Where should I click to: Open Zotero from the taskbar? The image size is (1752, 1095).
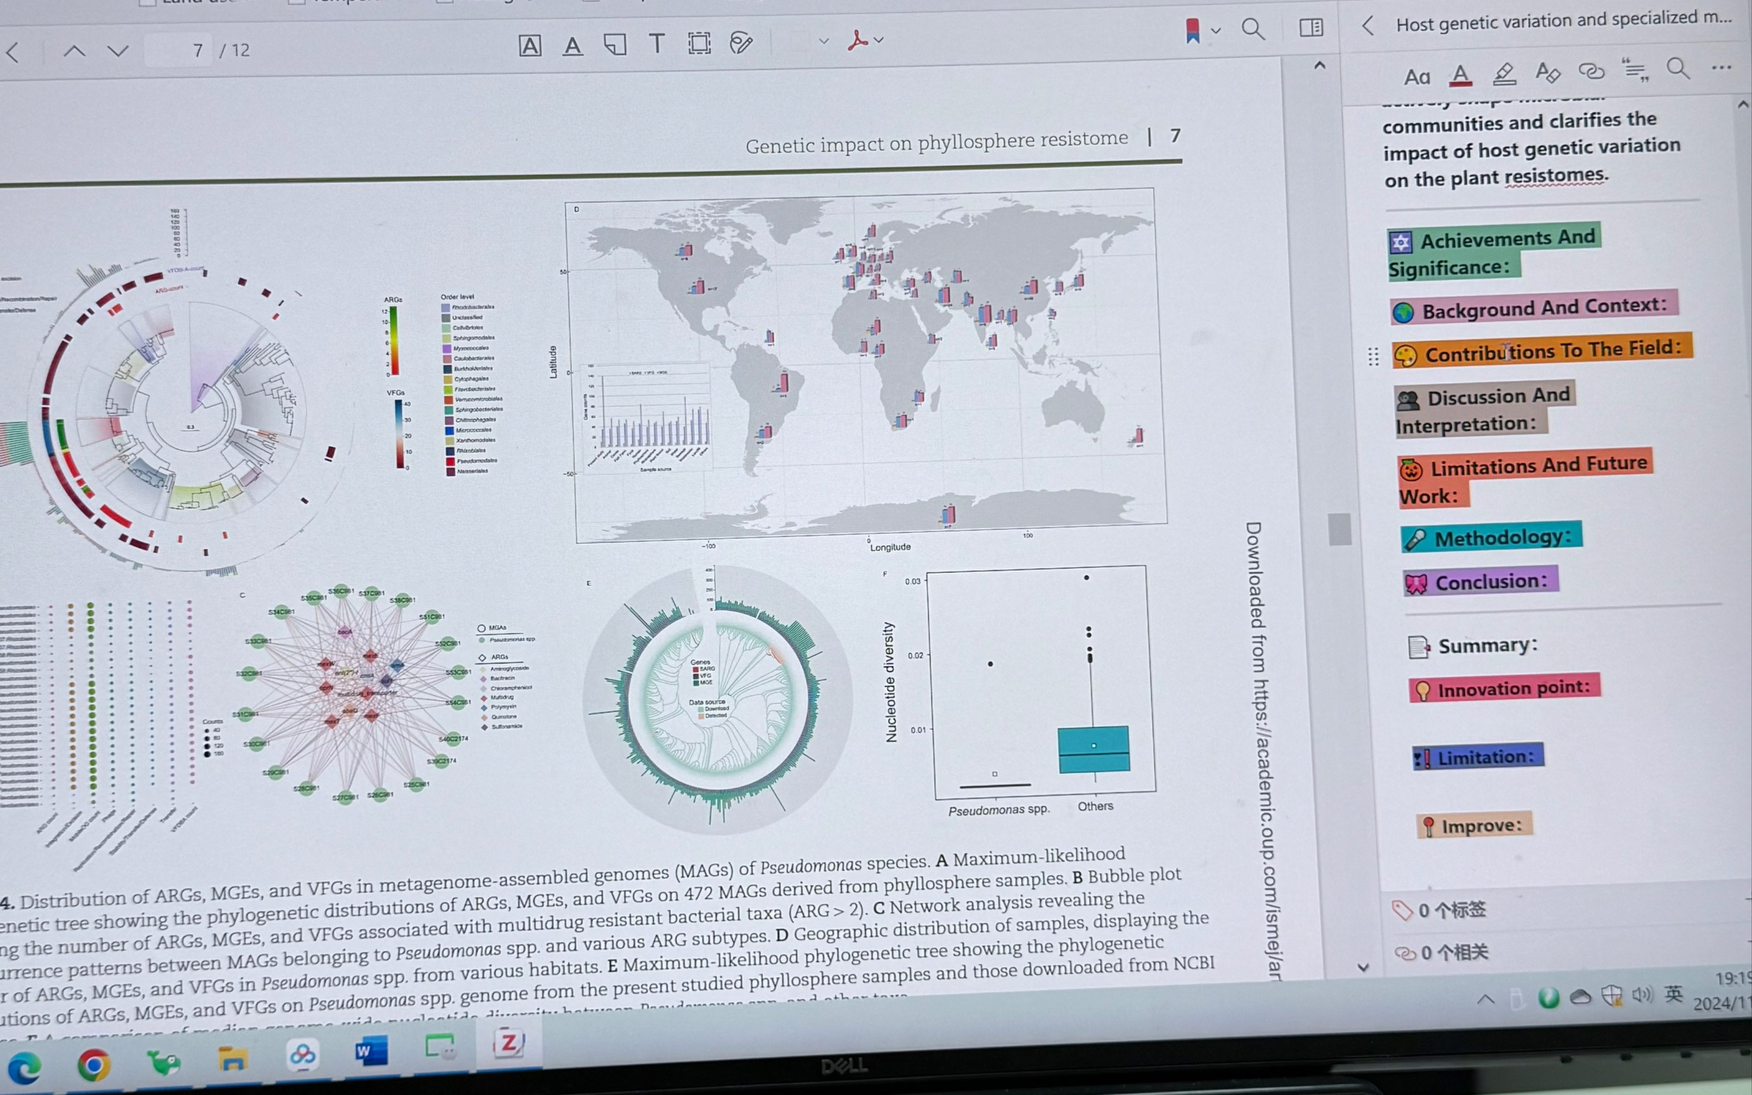tap(509, 1043)
